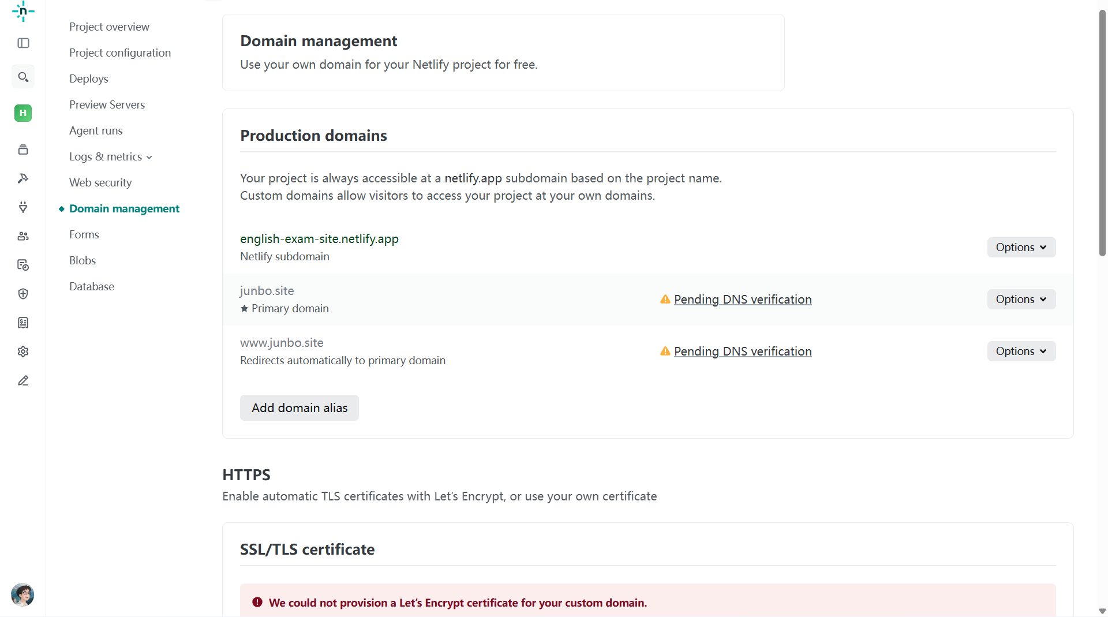This screenshot has width=1108, height=617.
Task: Click the 'Primary domain' label under junbo.site
Action: coord(290,308)
